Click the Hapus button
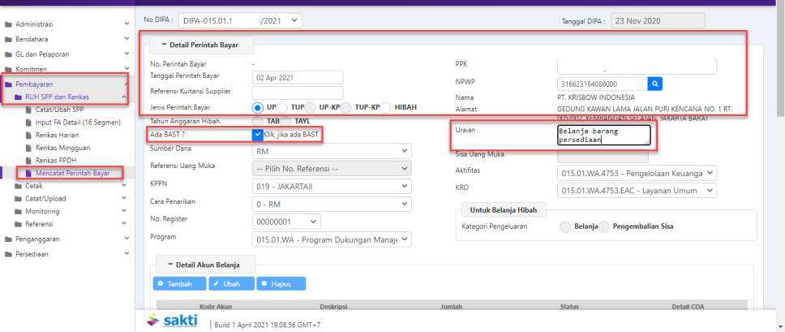This screenshot has width=785, height=332. pyautogui.click(x=281, y=284)
